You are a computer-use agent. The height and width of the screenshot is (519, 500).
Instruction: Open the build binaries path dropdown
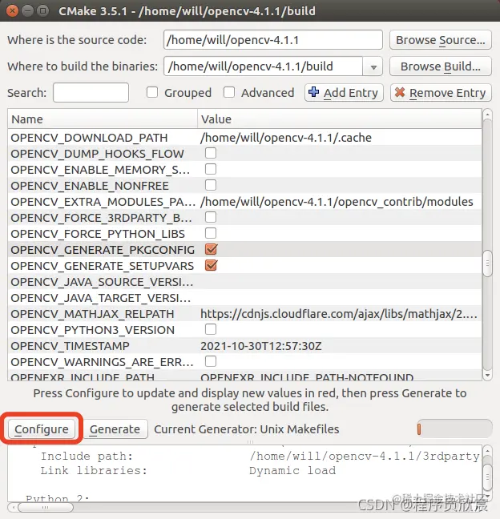click(x=373, y=66)
